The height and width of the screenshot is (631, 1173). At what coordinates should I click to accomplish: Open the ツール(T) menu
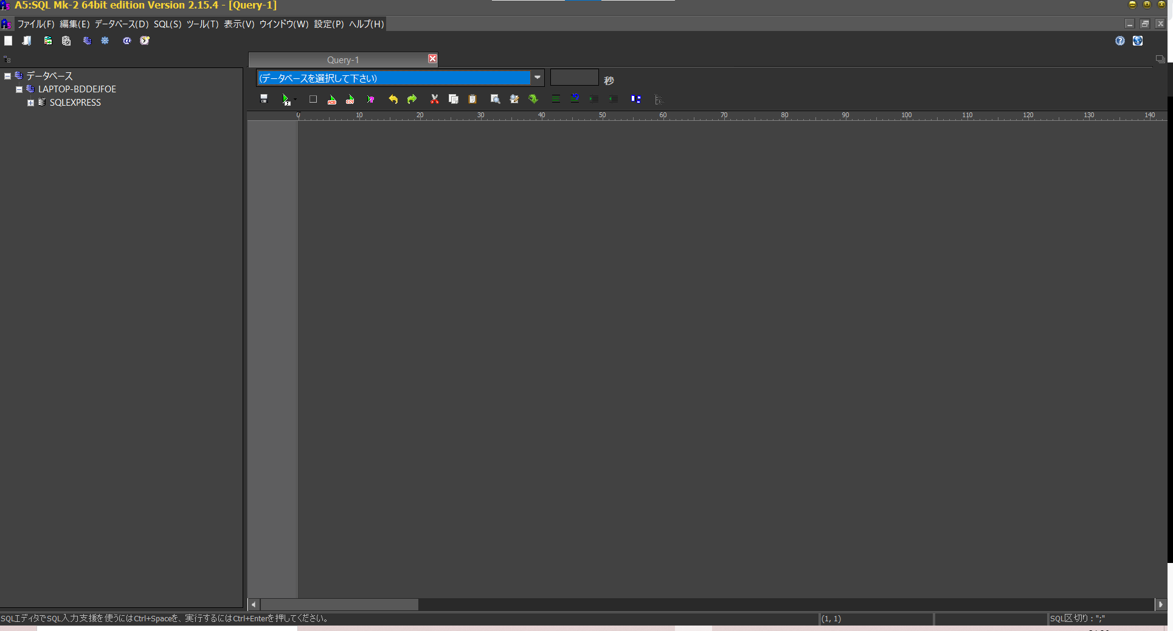tap(202, 24)
